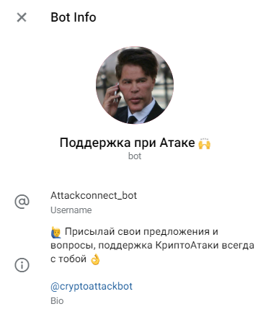Select the bot name Поддержка при Атаке

coord(128,143)
